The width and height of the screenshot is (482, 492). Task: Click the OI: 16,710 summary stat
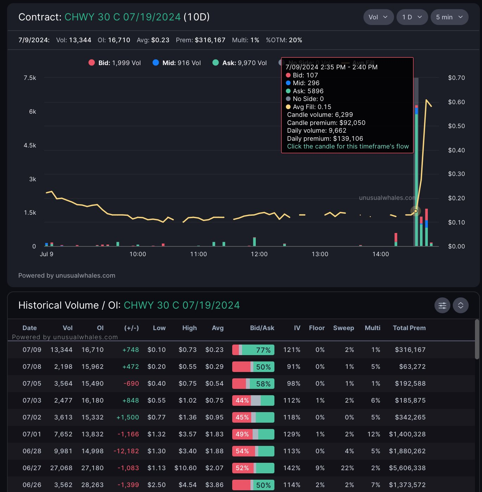coord(114,40)
